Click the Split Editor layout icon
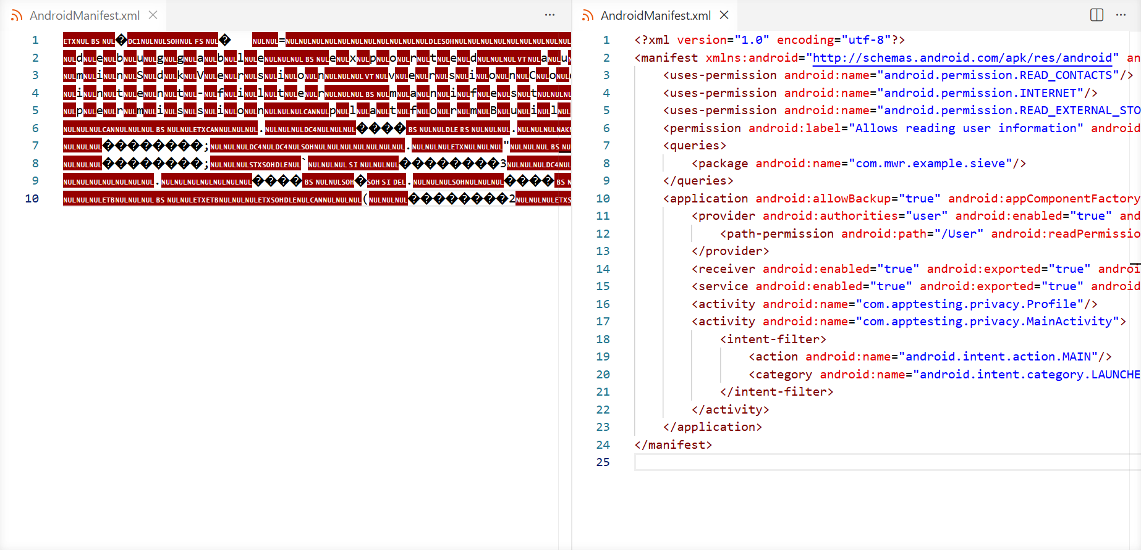The image size is (1141, 550). pos(1096,15)
